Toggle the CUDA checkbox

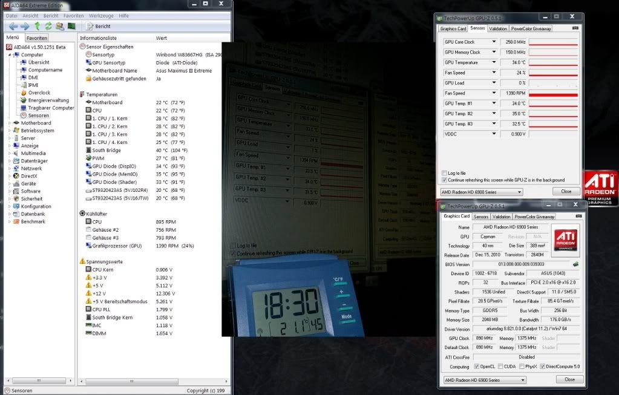[500, 367]
